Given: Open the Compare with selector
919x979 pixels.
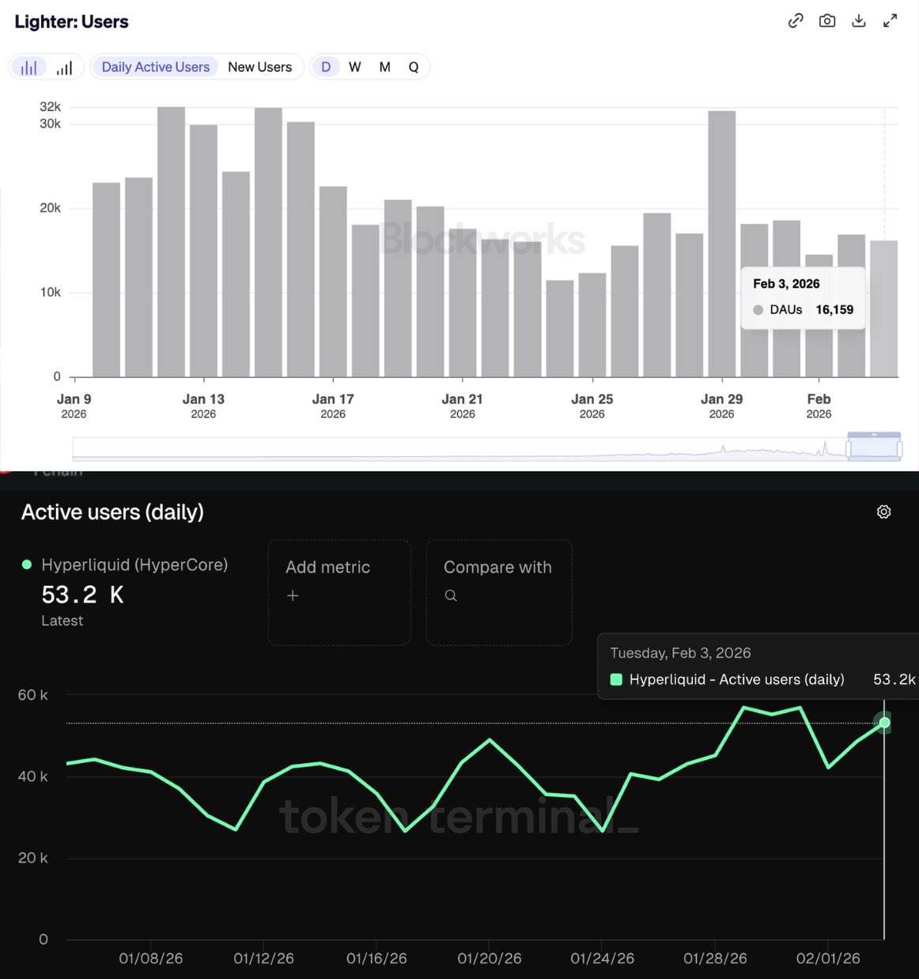Looking at the screenshot, I should click(x=499, y=592).
